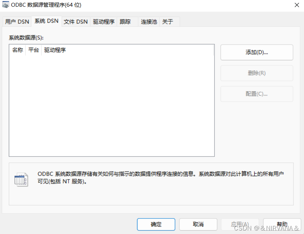Click the 添加(D) button to add a DSN

point(256,52)
